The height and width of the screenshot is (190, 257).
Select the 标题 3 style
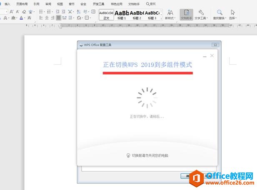[152, 15]
